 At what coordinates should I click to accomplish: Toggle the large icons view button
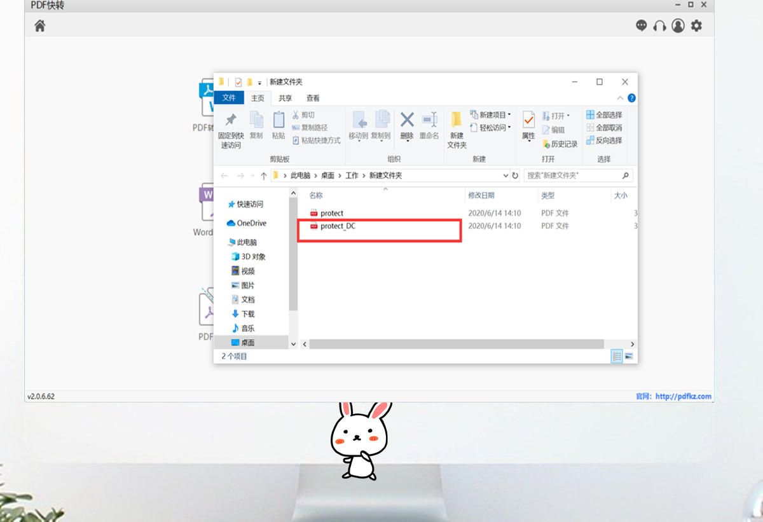tap(628, 357)
